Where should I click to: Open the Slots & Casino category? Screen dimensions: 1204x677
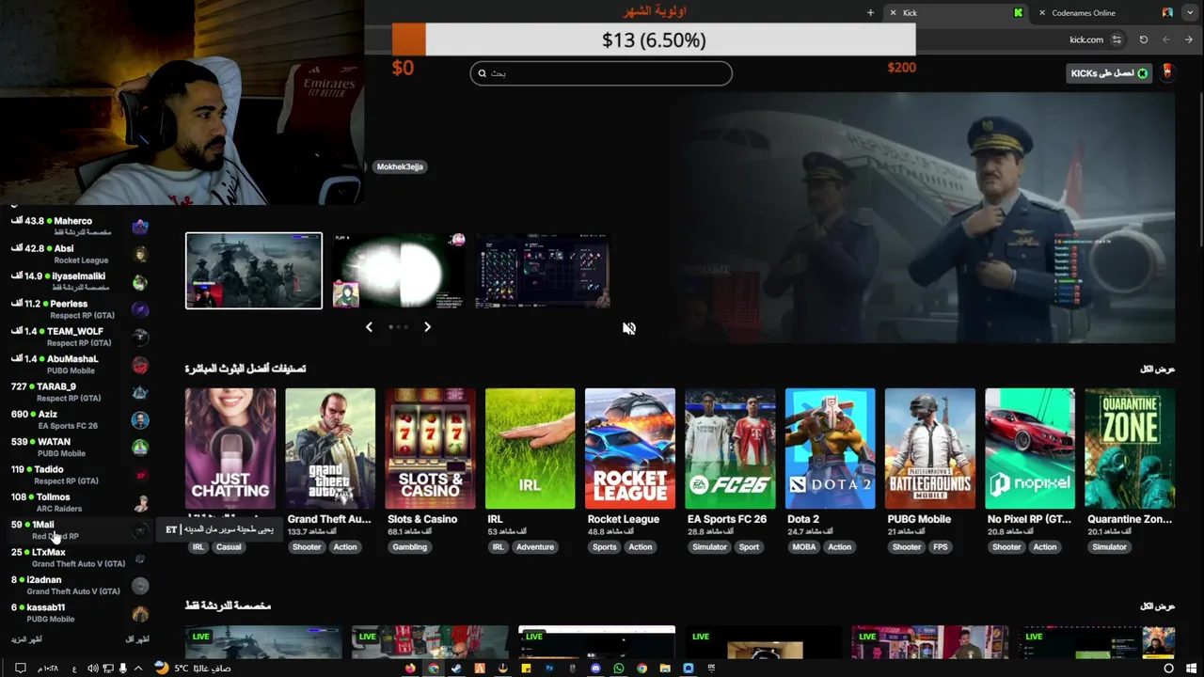[430, 449]
